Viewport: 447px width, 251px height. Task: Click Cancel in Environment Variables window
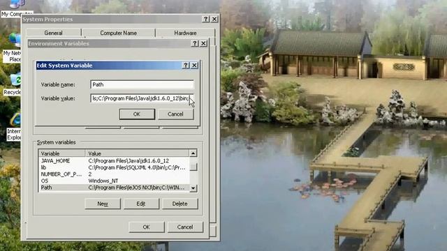(185, 227)
